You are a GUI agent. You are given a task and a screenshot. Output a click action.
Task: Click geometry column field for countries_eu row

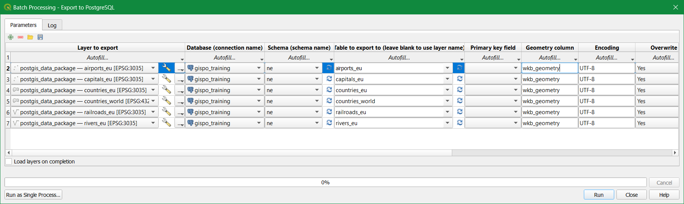pyautogui.click(x=549, y=90)
